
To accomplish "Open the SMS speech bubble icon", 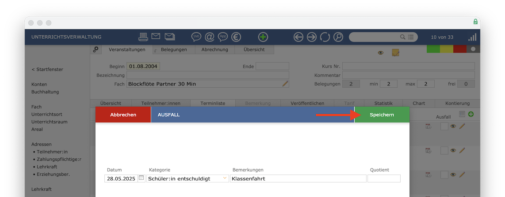I will click(x=196, y=37).
